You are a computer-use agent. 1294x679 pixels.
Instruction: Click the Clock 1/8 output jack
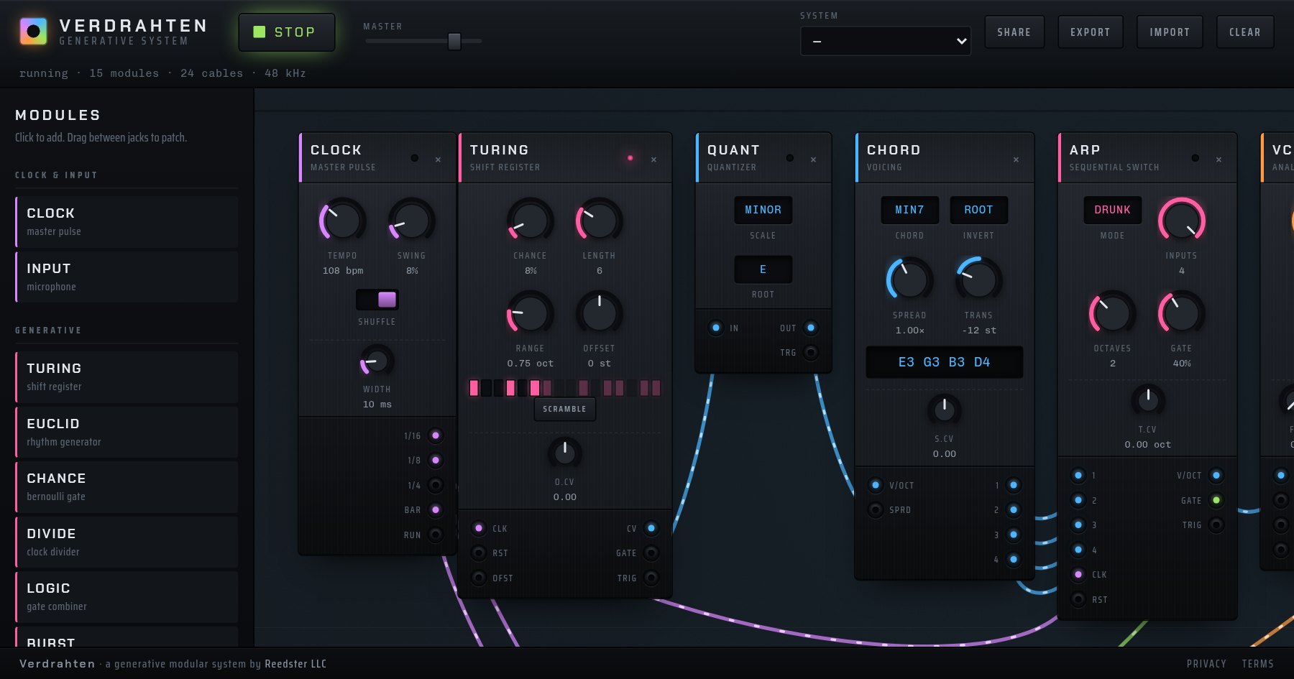pyautogui.click(x=435, y=460)
